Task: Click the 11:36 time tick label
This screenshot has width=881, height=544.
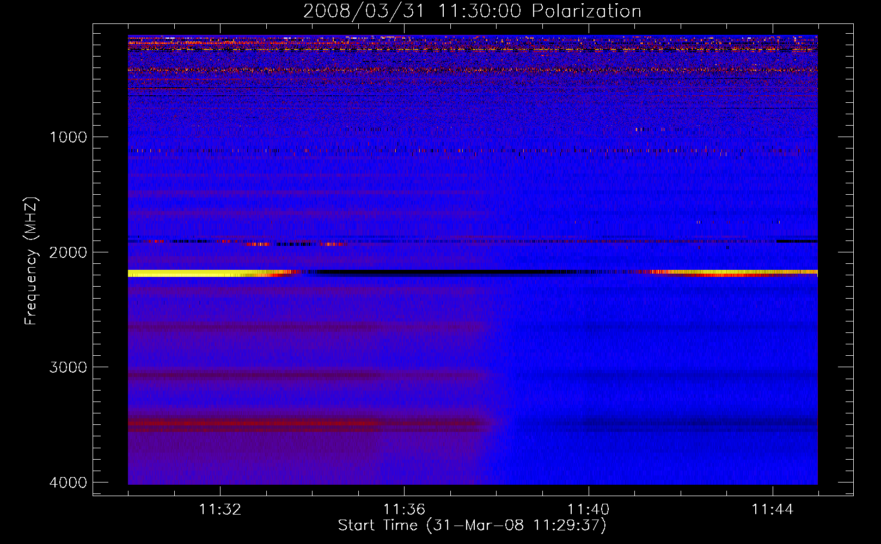Action: (x=404, y=510)
